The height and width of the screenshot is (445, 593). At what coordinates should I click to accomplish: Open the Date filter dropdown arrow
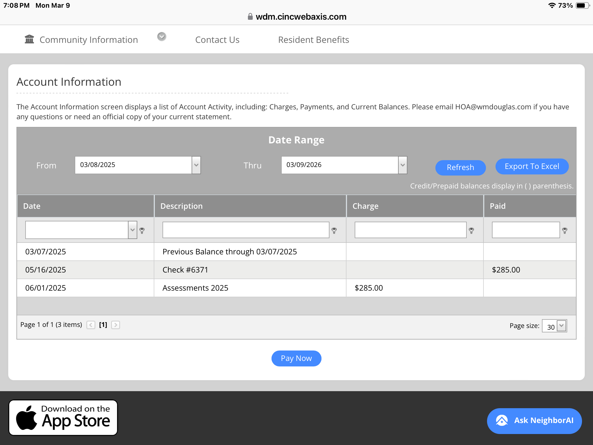coord(133,230)
